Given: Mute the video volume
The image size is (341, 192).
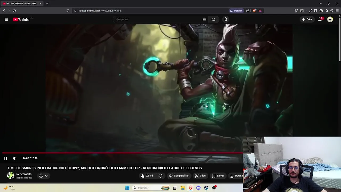Looking at the screenshot, I should [x=15, y=158].
